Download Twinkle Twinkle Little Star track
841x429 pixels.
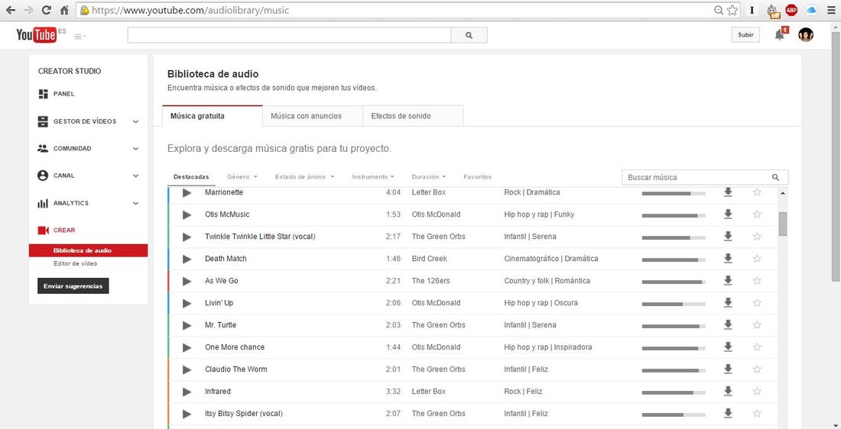click(x=728, y=236)
